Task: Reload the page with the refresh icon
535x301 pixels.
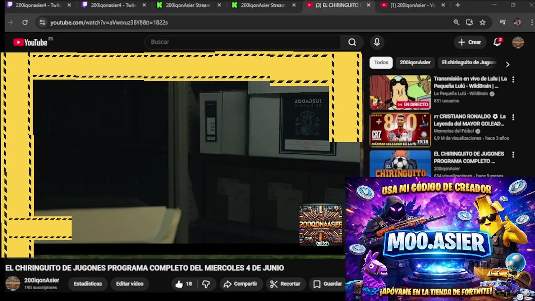Action: [x=25, y=23]
